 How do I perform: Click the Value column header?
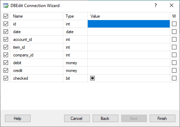click(x=129, y=16)
